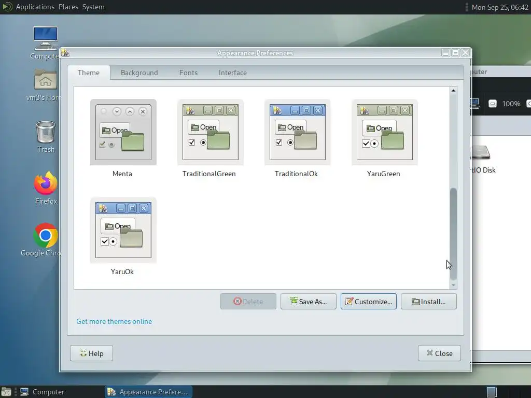Click the Save As... button
Viewport: 531px width, 398px height.
(308, 302)
